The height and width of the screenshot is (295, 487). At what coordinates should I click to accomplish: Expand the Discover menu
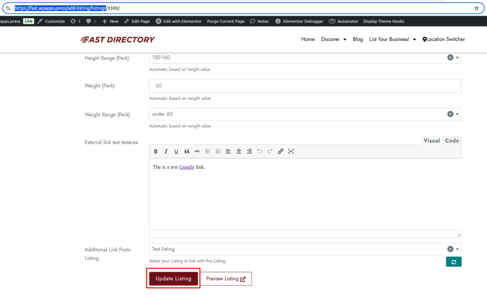333,39
